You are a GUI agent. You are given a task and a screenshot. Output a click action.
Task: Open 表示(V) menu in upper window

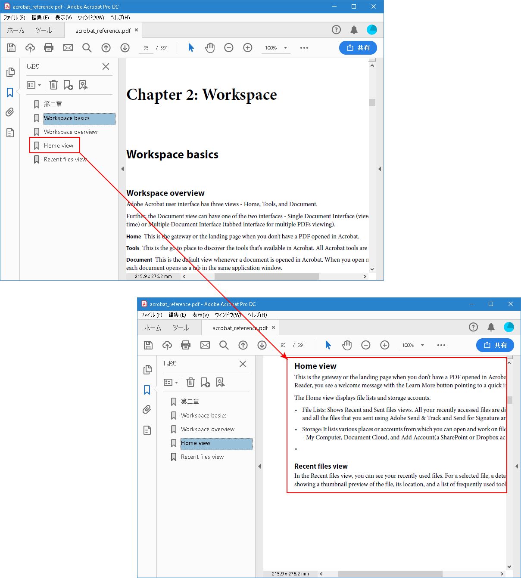pyautogui.click(x=63, y=18)
